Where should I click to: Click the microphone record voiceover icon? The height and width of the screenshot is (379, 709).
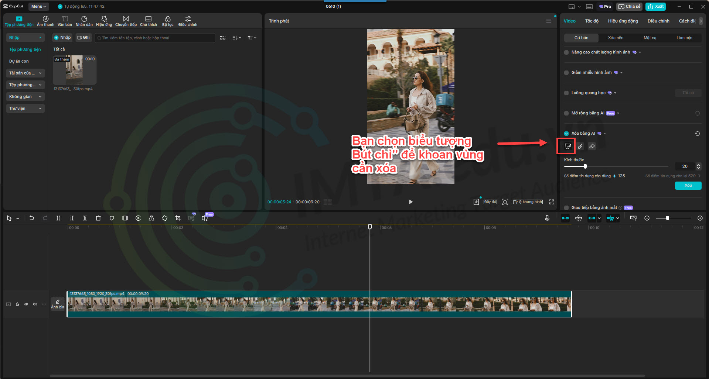tap(547, 218)
